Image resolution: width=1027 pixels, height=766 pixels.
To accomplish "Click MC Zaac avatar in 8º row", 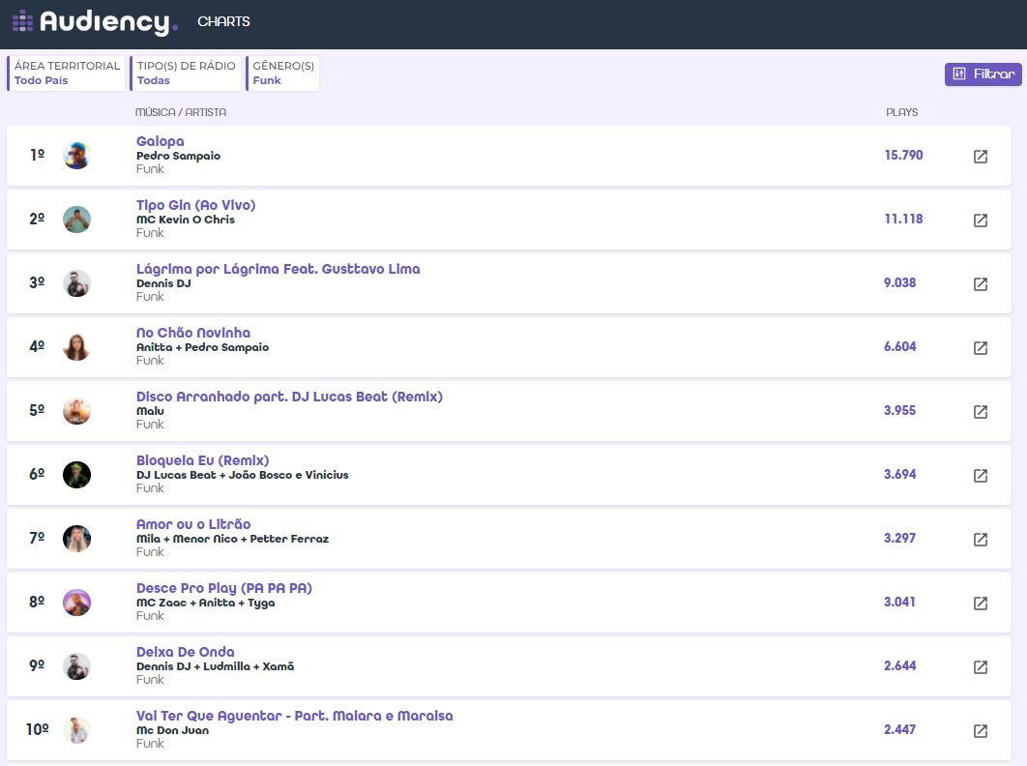I will (x=76, y=603).
